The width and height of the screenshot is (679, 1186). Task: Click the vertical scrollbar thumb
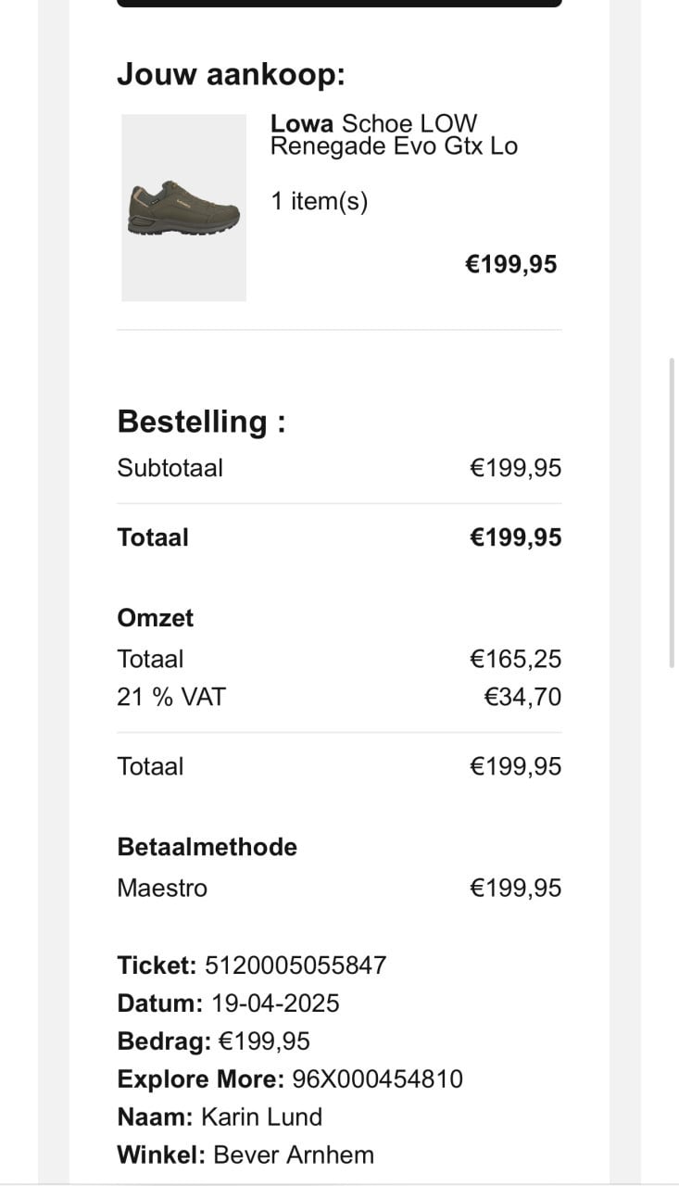[672, 513]
